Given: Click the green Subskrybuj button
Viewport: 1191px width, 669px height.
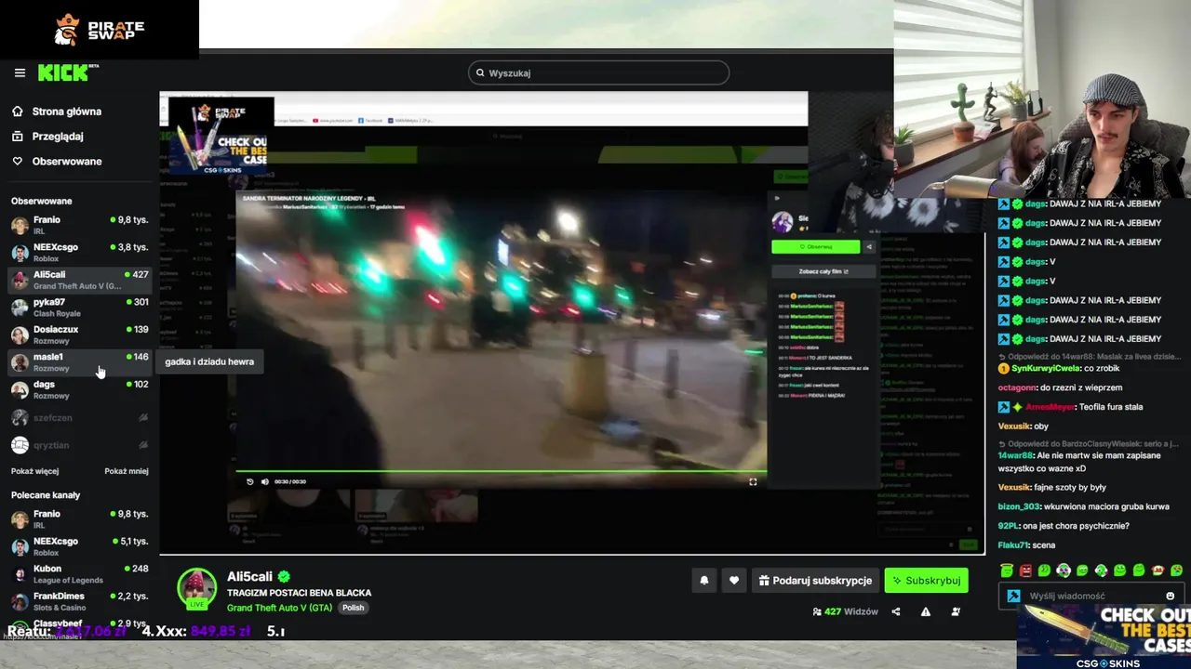Looking at the screenshot, I should (x=926, y=581).
